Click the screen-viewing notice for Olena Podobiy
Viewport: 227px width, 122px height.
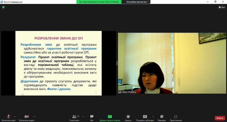tap(99, 2)
